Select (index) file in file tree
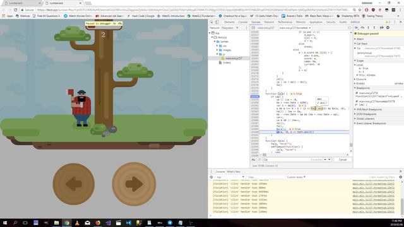The height and width of the screenshot is (227, 404). (x=227, y=62)
